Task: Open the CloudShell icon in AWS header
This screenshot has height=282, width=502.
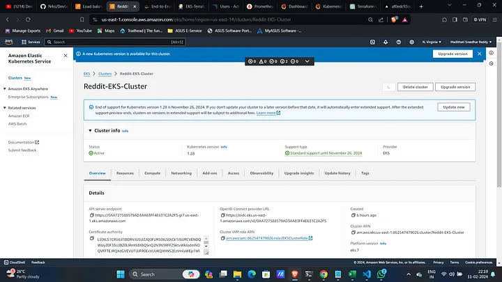Action: 372,42
